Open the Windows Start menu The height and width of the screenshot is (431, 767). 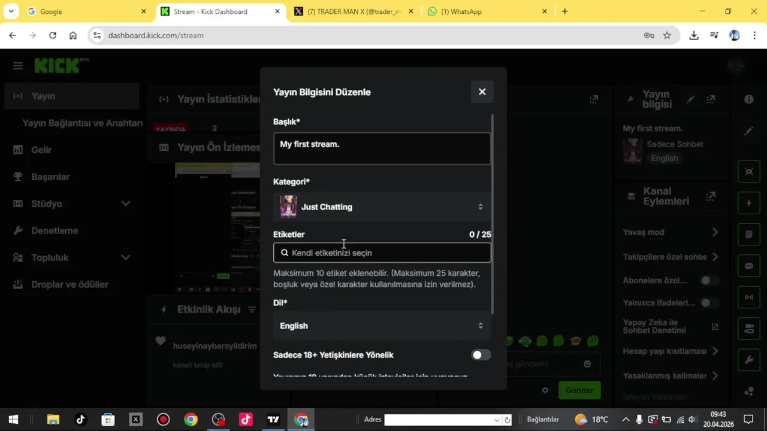[13, 420]
